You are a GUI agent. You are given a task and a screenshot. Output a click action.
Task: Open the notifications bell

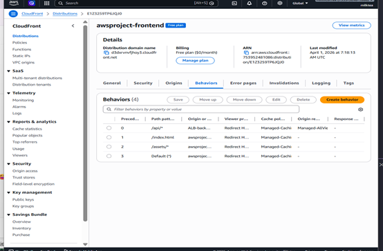(x=249, y=3)
